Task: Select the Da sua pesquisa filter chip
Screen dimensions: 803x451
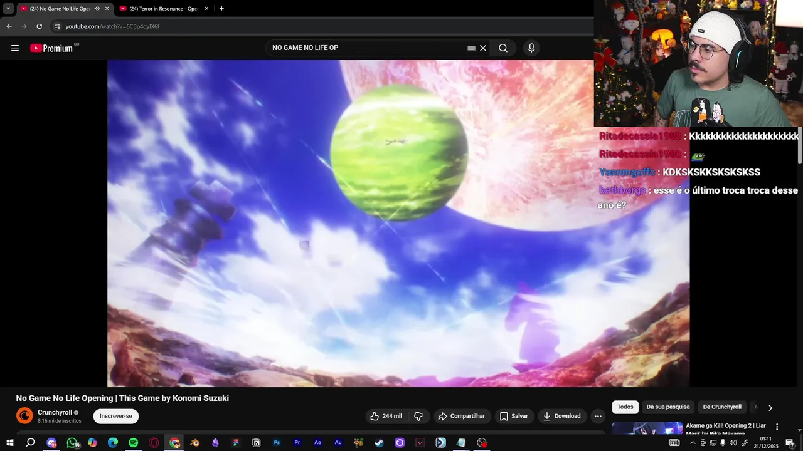Action: (668, 407)
